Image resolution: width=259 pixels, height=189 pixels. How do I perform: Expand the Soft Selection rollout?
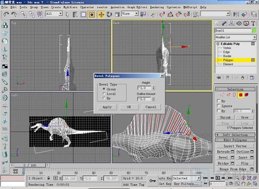coord(235,135)
